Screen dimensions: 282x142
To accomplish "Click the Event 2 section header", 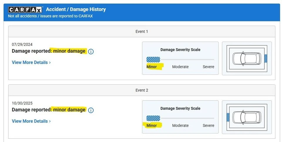I will (x=142, y=90).
